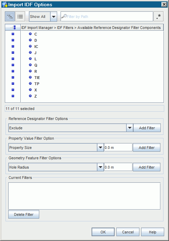Select the Q component bullet icon
The width and height of the screenshot is (169, 241).
pos(30,65)
